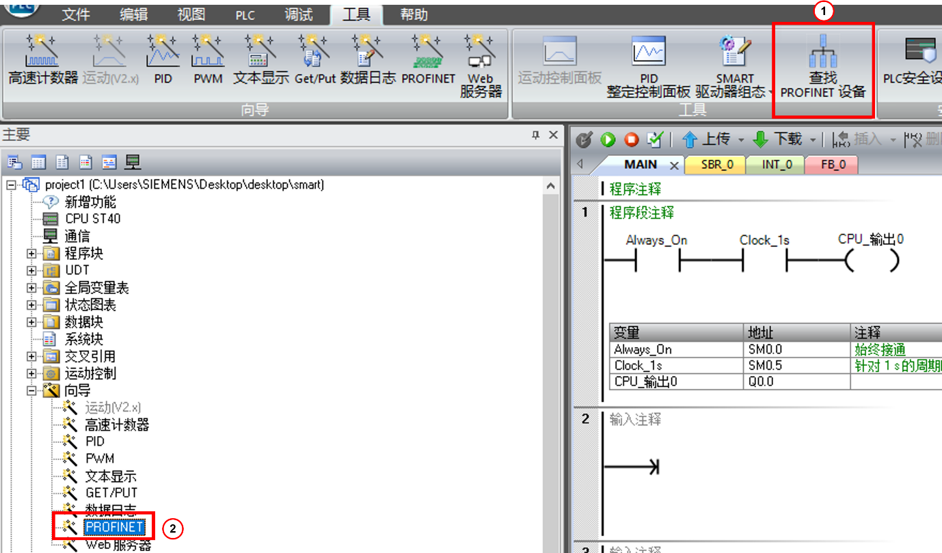The image size is (942, 553).
Task: Collapse the 向导 tree node
Action: tap(31, 391)
